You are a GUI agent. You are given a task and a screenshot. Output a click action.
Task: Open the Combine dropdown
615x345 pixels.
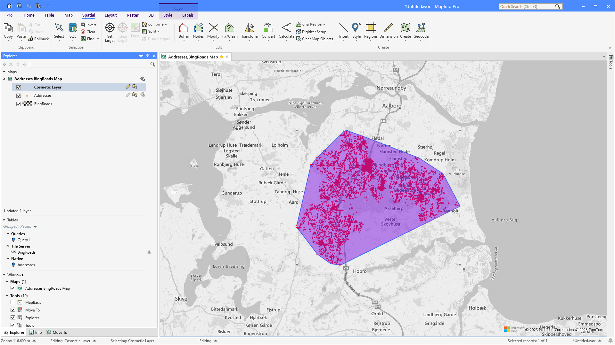[x=165, y=24]
